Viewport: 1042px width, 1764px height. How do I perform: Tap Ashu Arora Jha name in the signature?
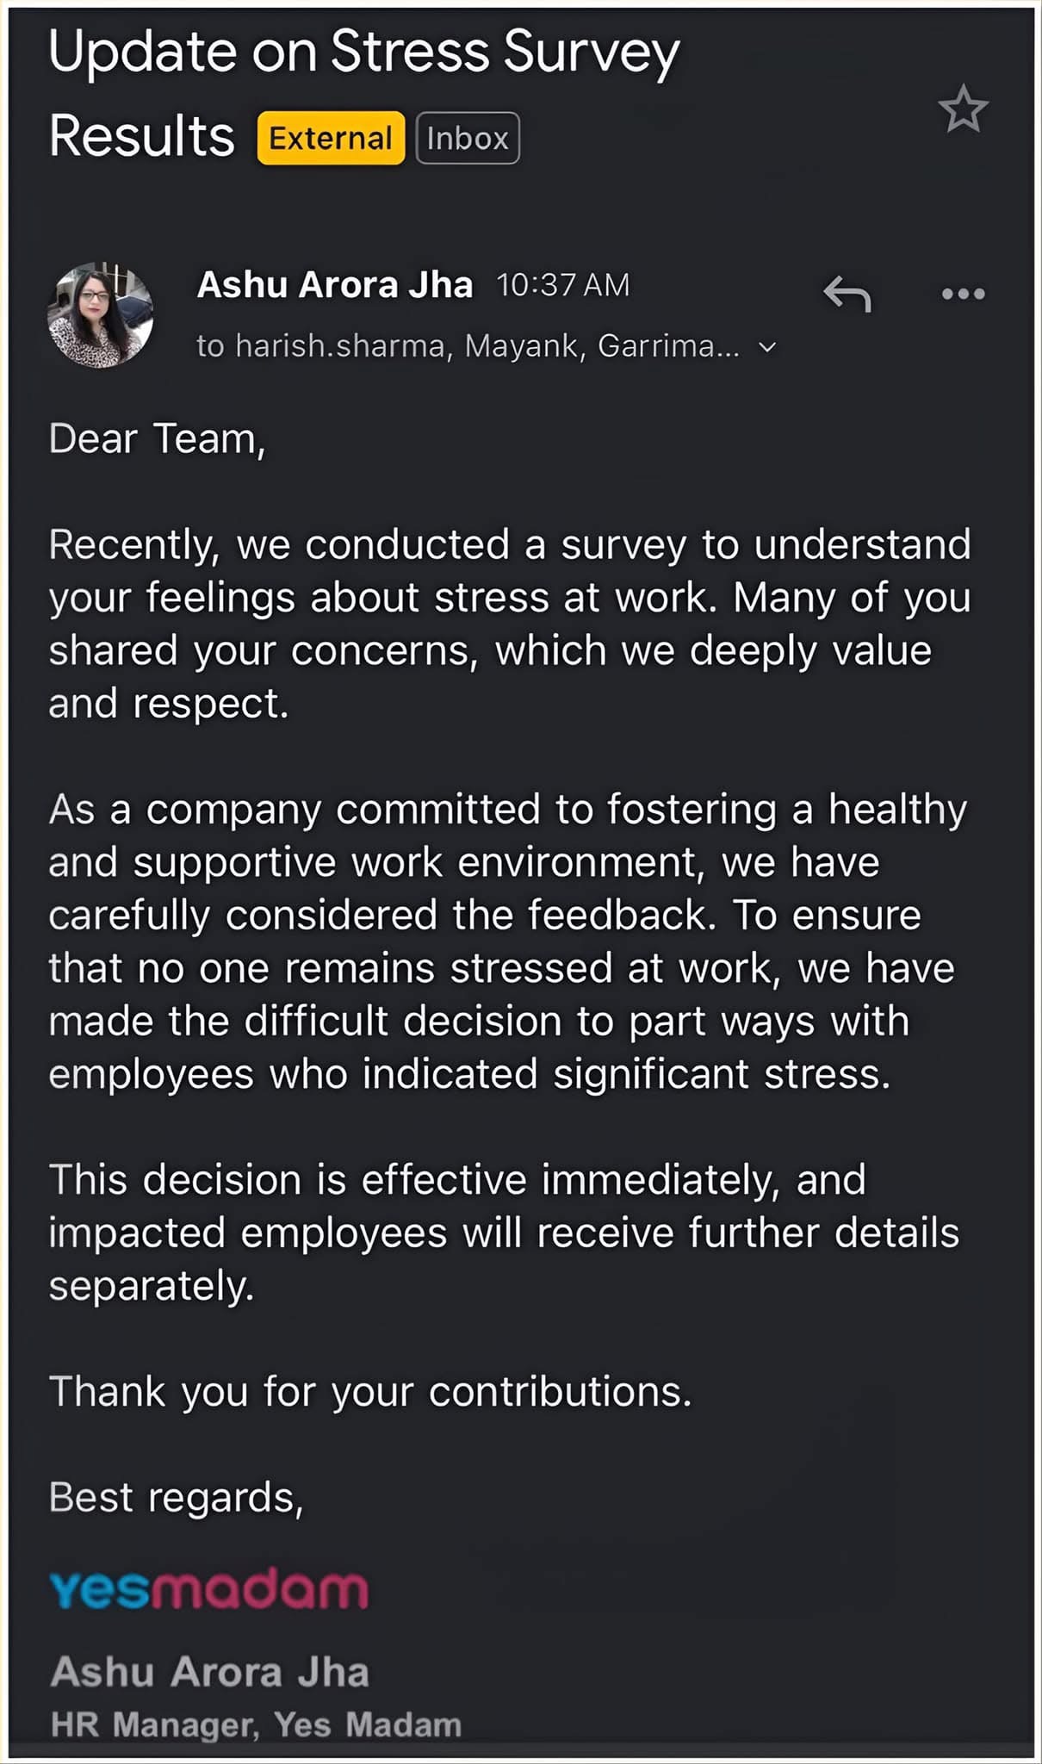209,1672
